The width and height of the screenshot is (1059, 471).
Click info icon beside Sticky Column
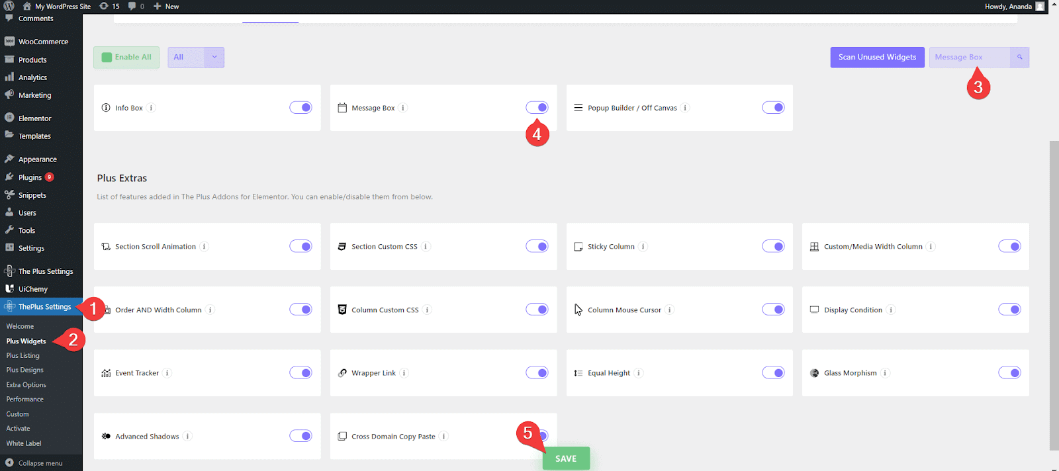tap(643, 247)
